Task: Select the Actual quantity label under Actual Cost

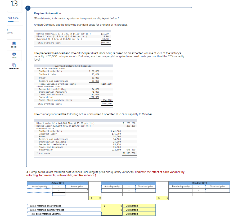Action: click(40, 187)
